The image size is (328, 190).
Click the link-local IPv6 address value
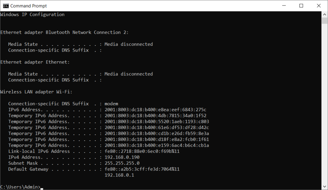coord(142,151)
